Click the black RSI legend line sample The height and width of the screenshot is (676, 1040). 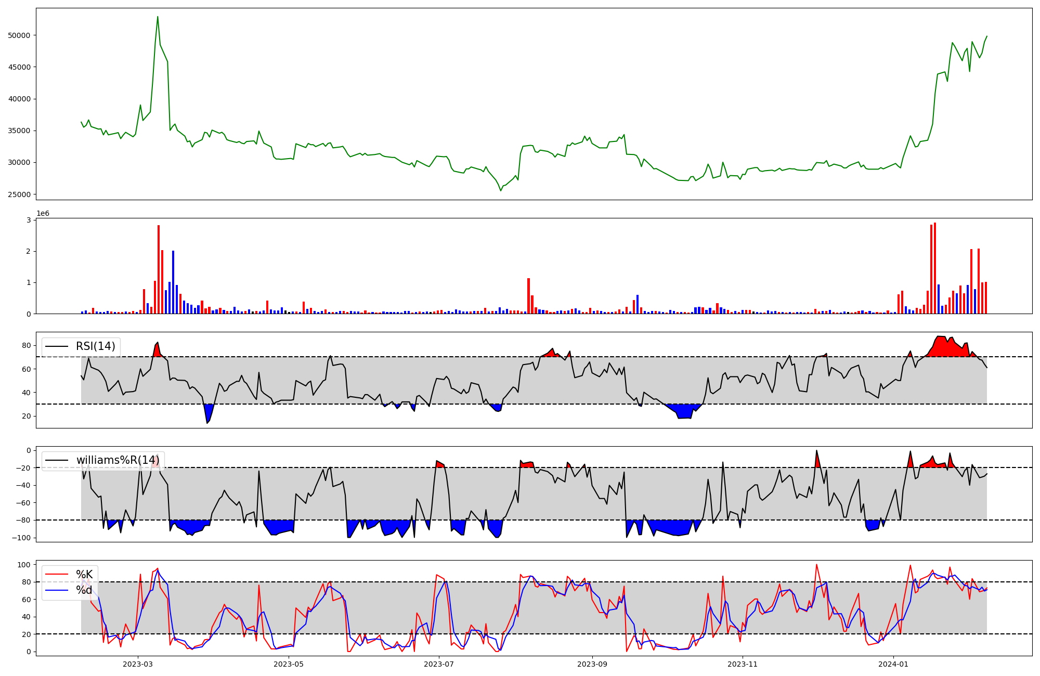tap(57, 346)
